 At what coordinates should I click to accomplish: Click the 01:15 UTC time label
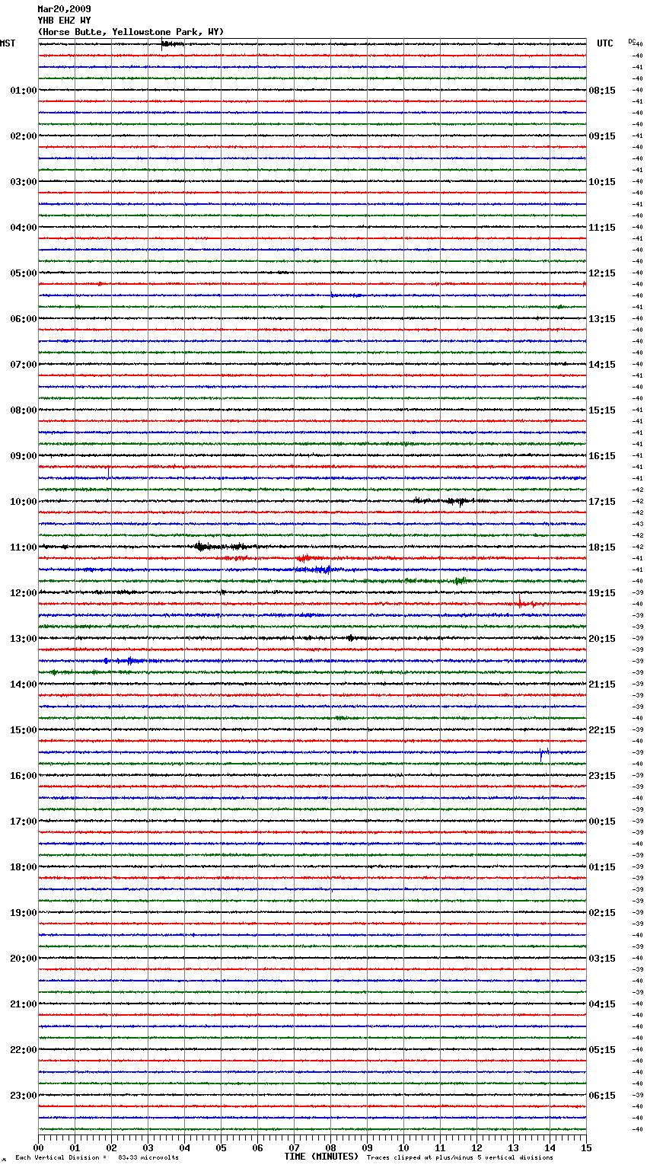tap(602, 867)
